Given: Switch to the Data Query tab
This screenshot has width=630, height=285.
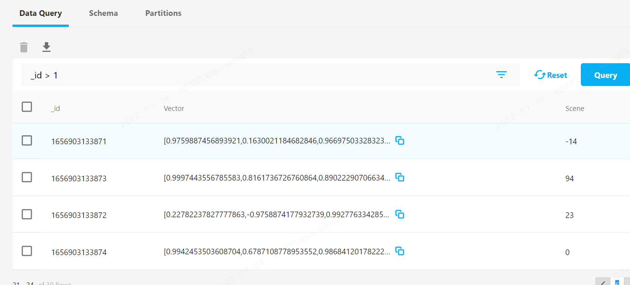Looking at the screenshot, I should coord(40,13).
